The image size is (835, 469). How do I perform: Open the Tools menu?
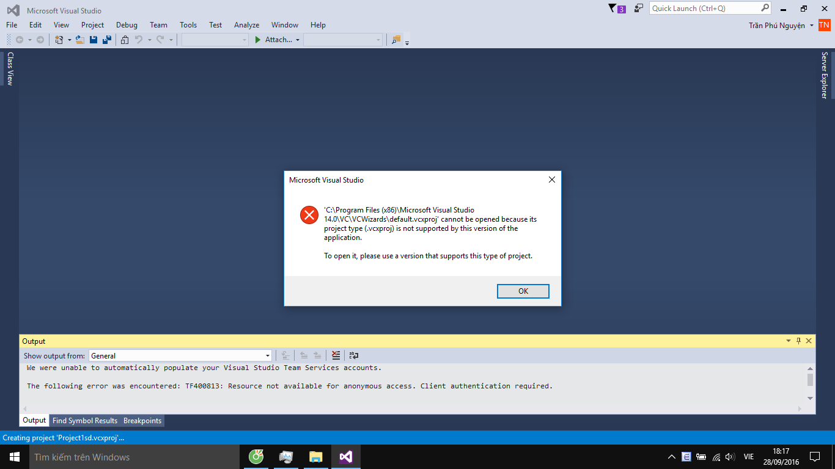tap(188, 25)
